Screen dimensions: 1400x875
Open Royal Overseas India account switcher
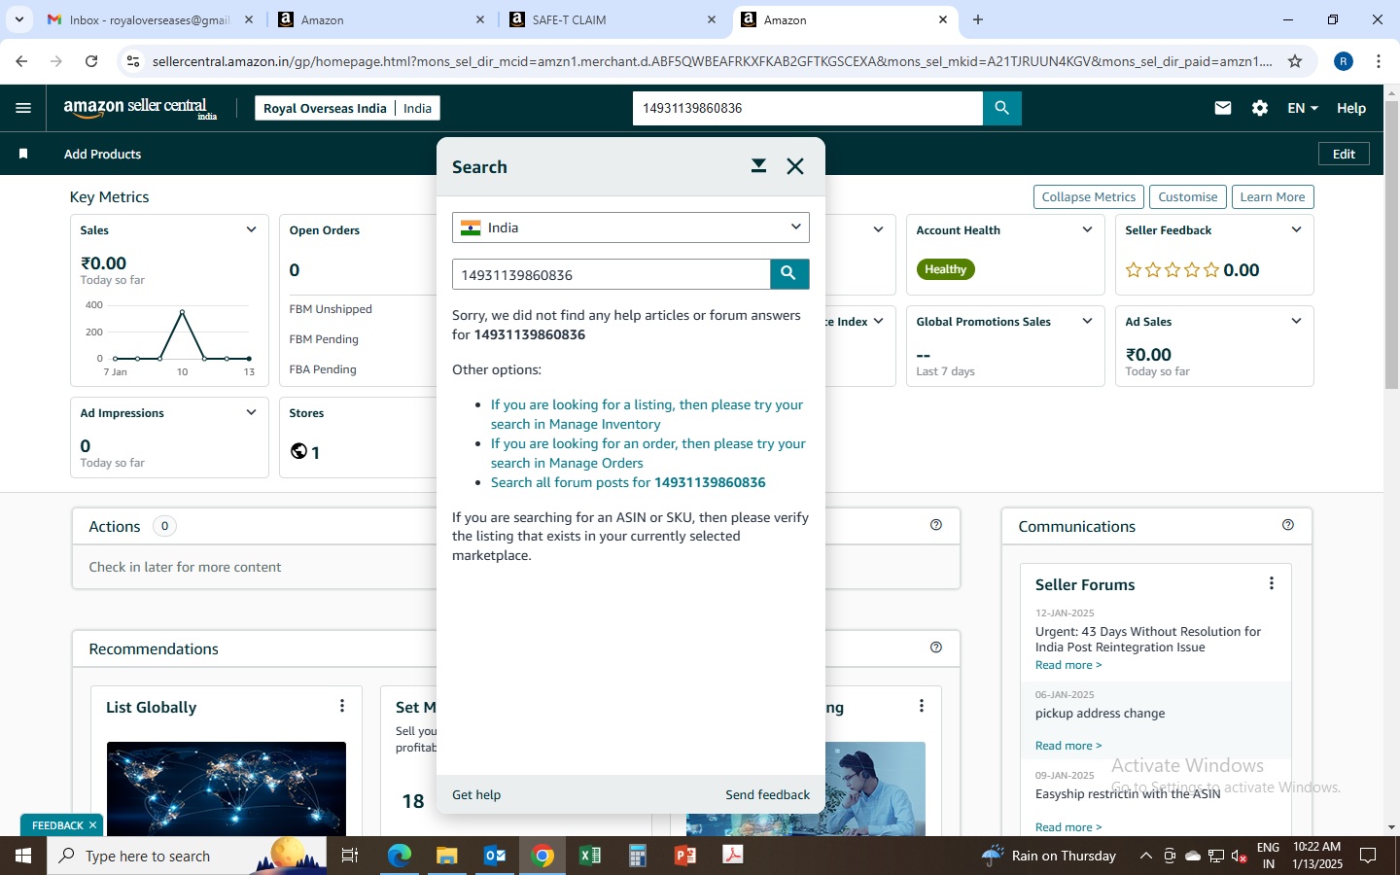[x=347, y=108]
